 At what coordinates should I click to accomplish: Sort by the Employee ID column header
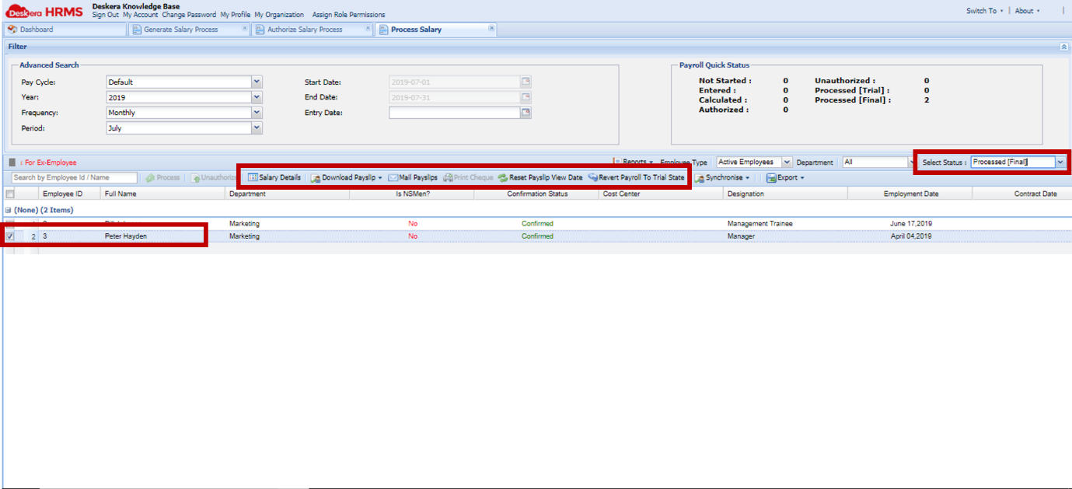click(x=70, y=194)
